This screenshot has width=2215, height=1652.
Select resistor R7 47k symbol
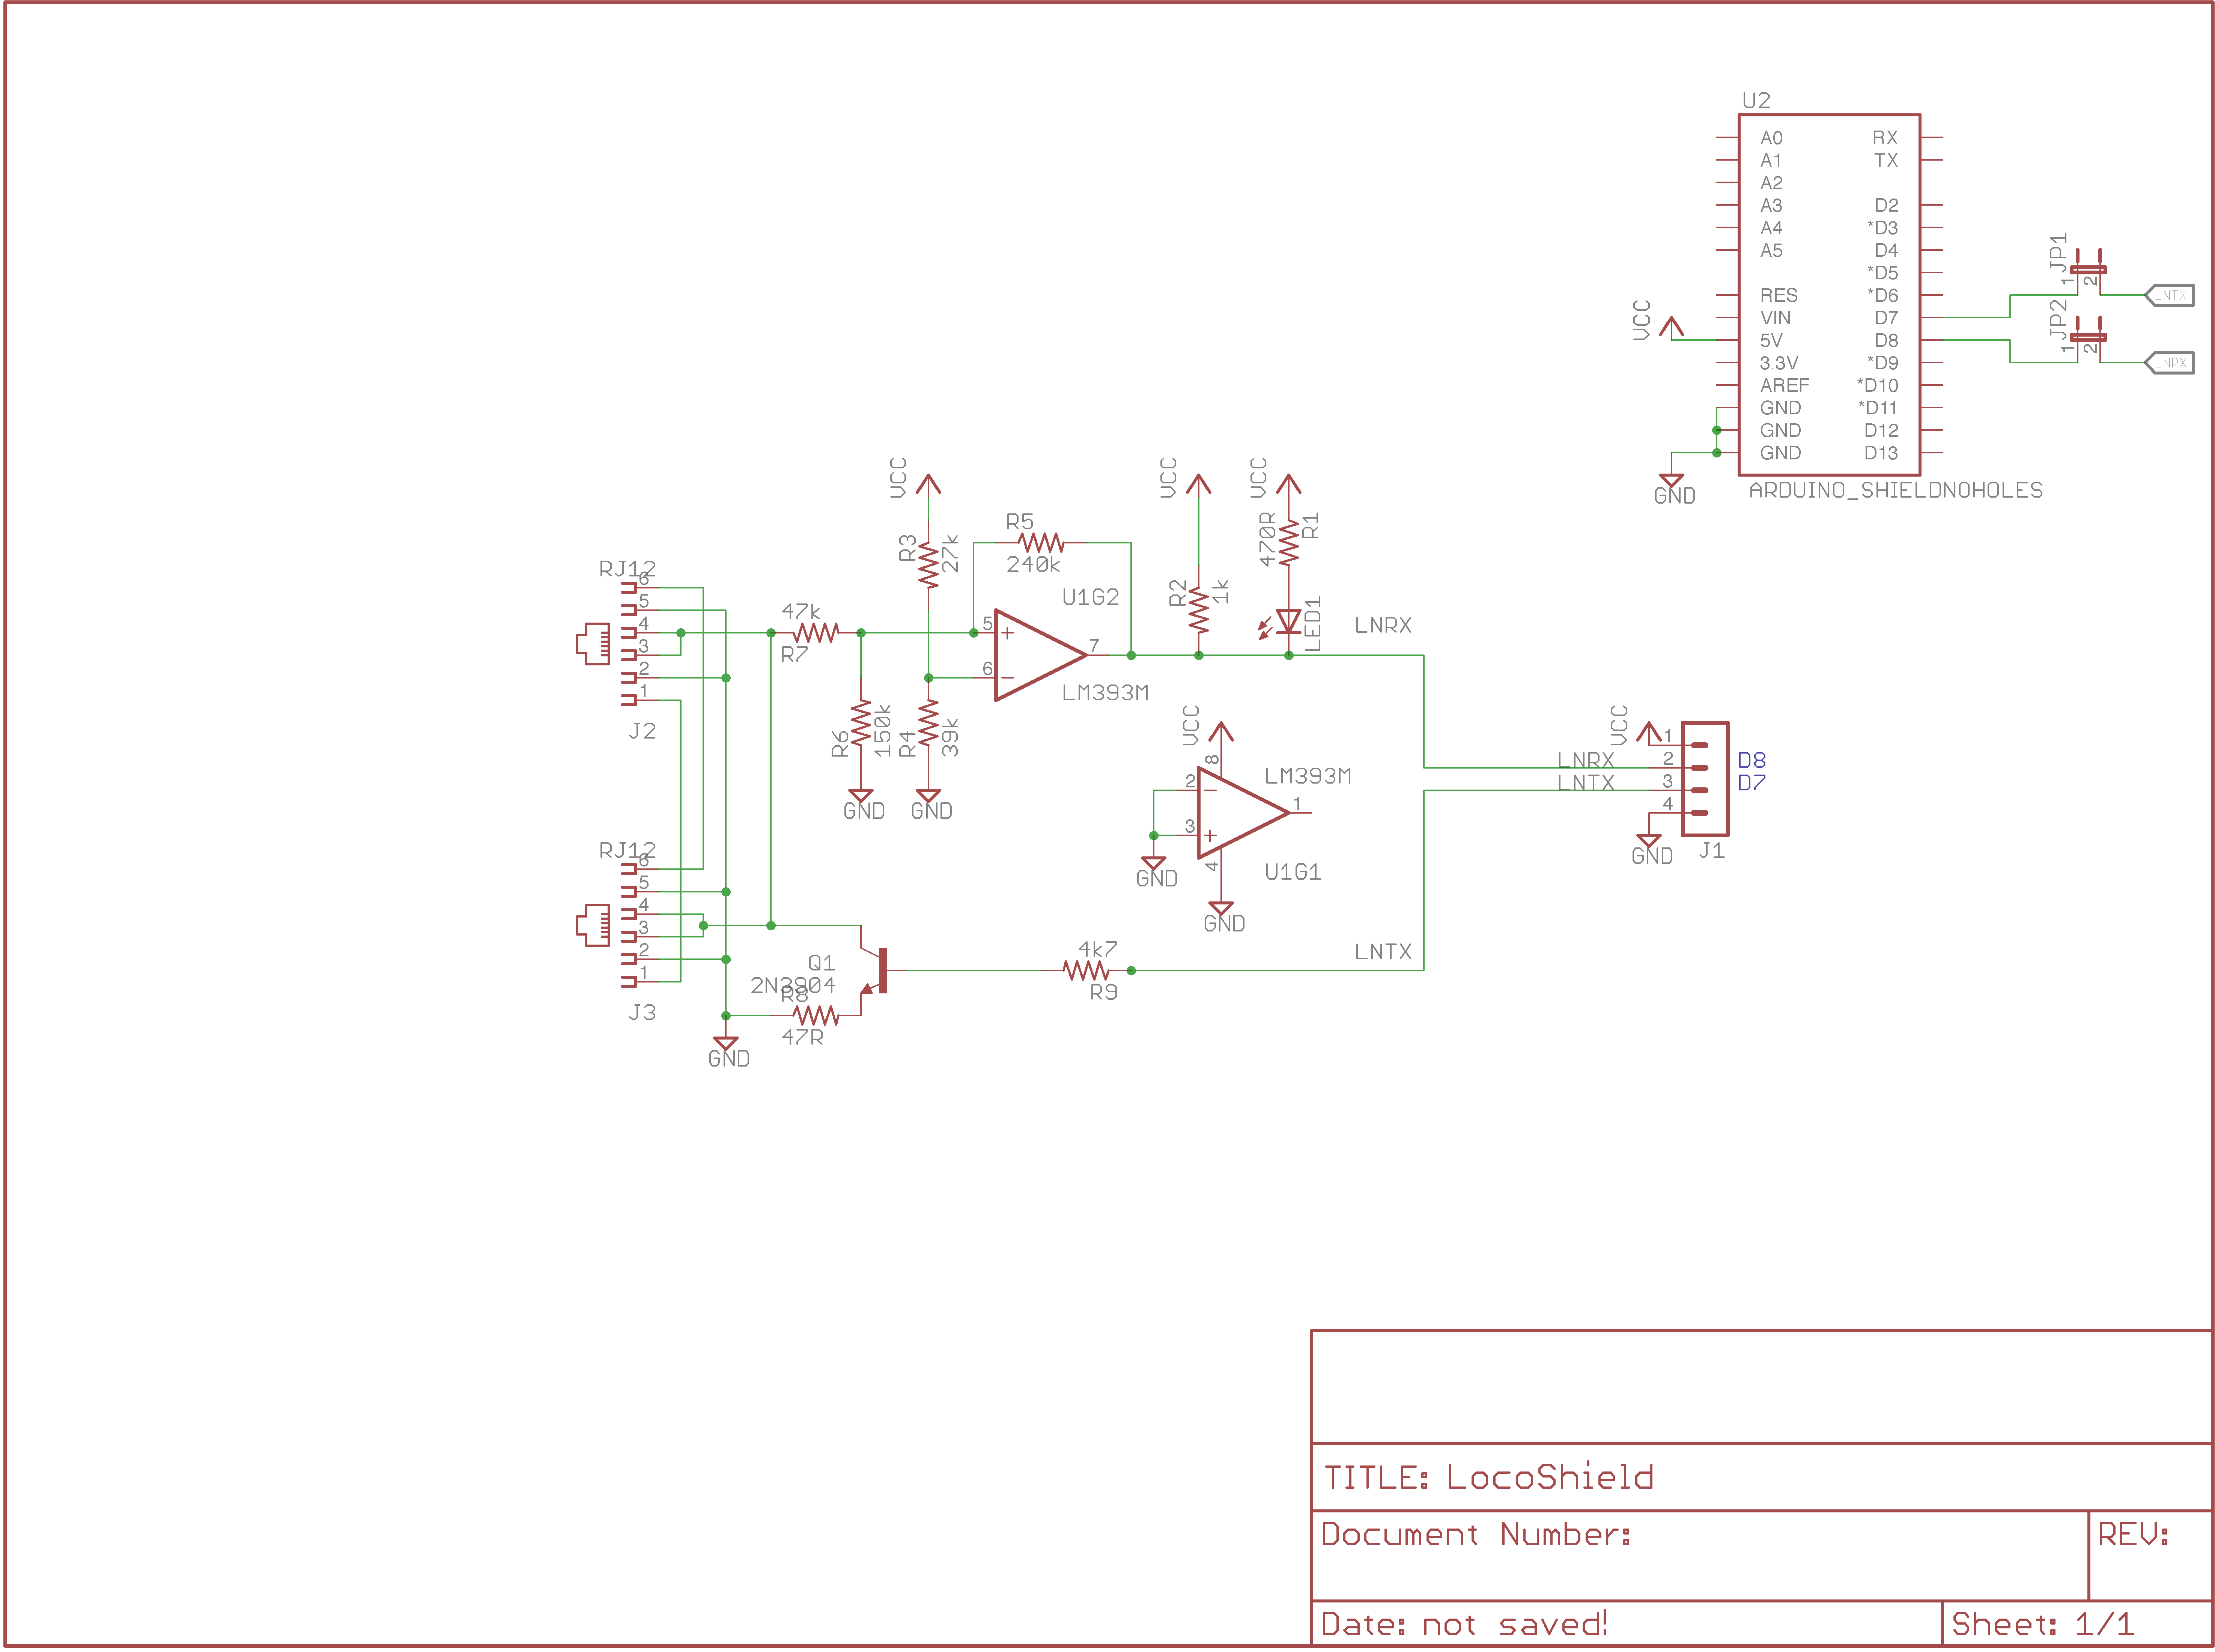[816, 633]
